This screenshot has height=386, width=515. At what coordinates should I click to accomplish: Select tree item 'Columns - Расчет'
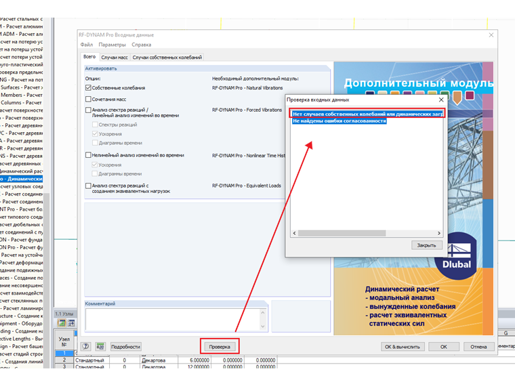22,102
